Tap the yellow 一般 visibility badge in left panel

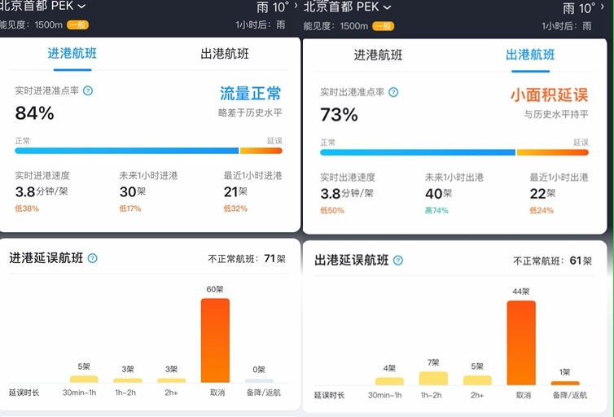coord(77,25)
